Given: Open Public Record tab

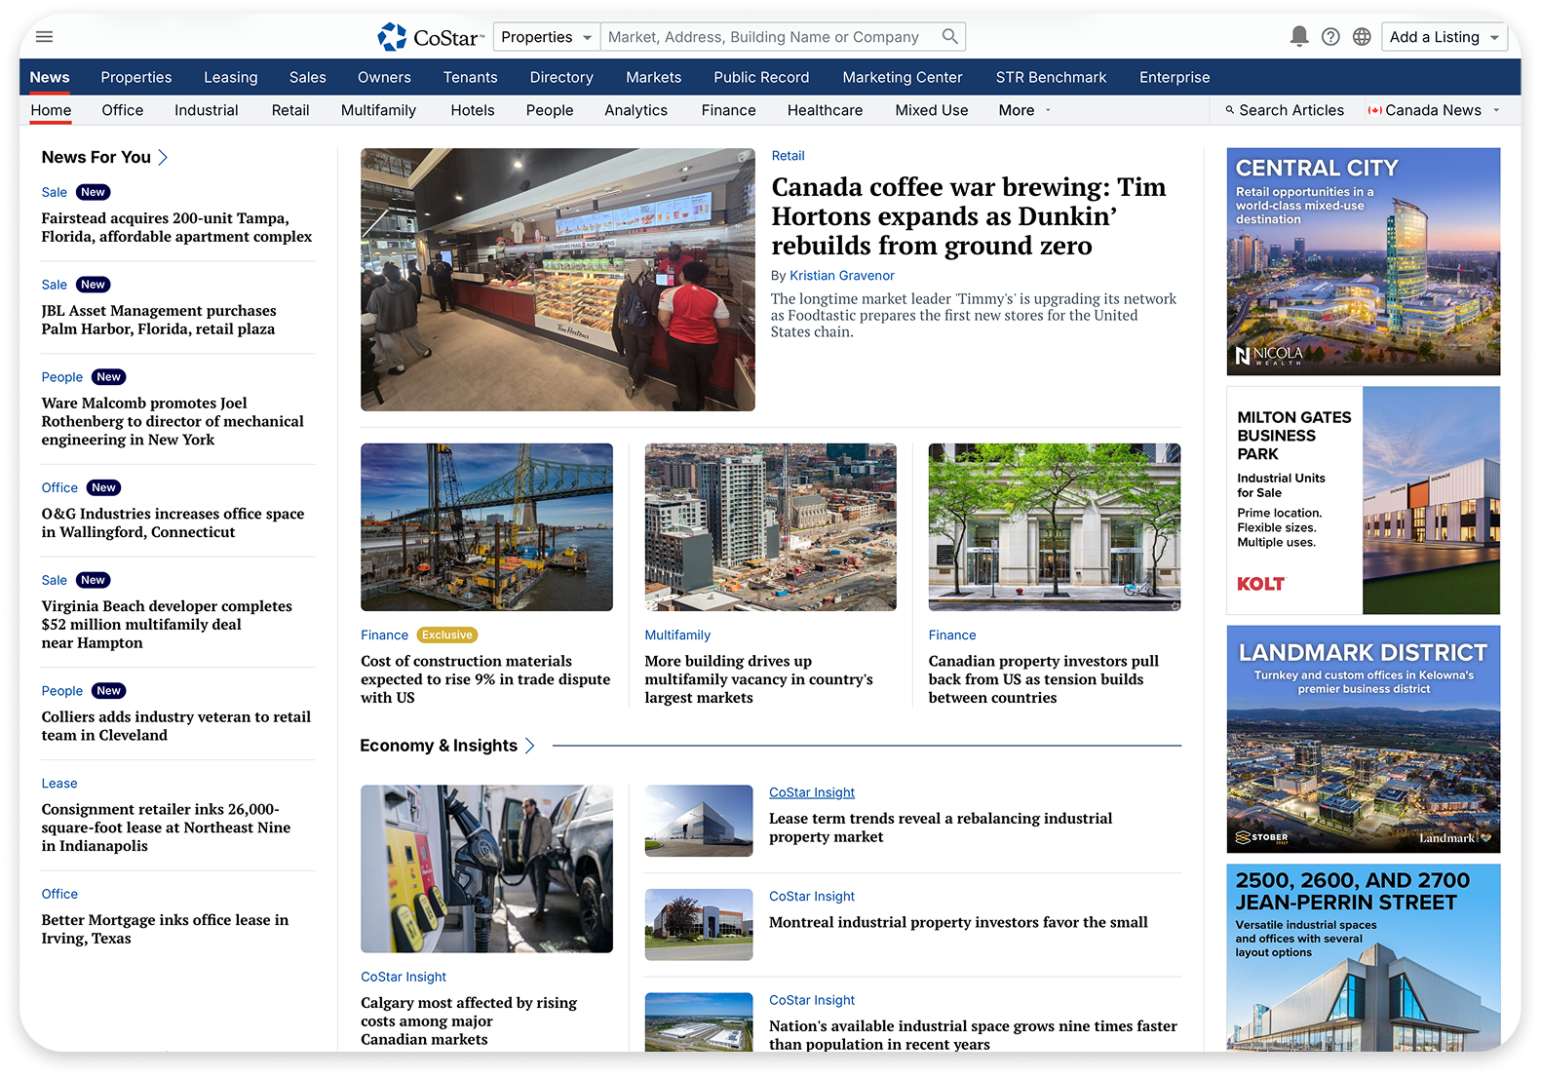Looking at the screenshot, I should pos(761,77).
